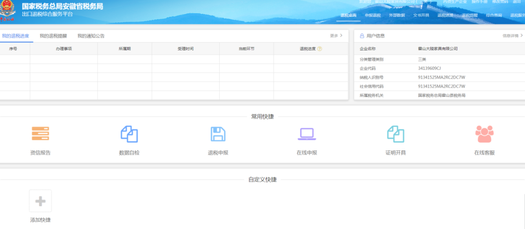Click the user icon beside 用户信息
The height and width of the screenshot is (229, 525).
coord(362,36)
